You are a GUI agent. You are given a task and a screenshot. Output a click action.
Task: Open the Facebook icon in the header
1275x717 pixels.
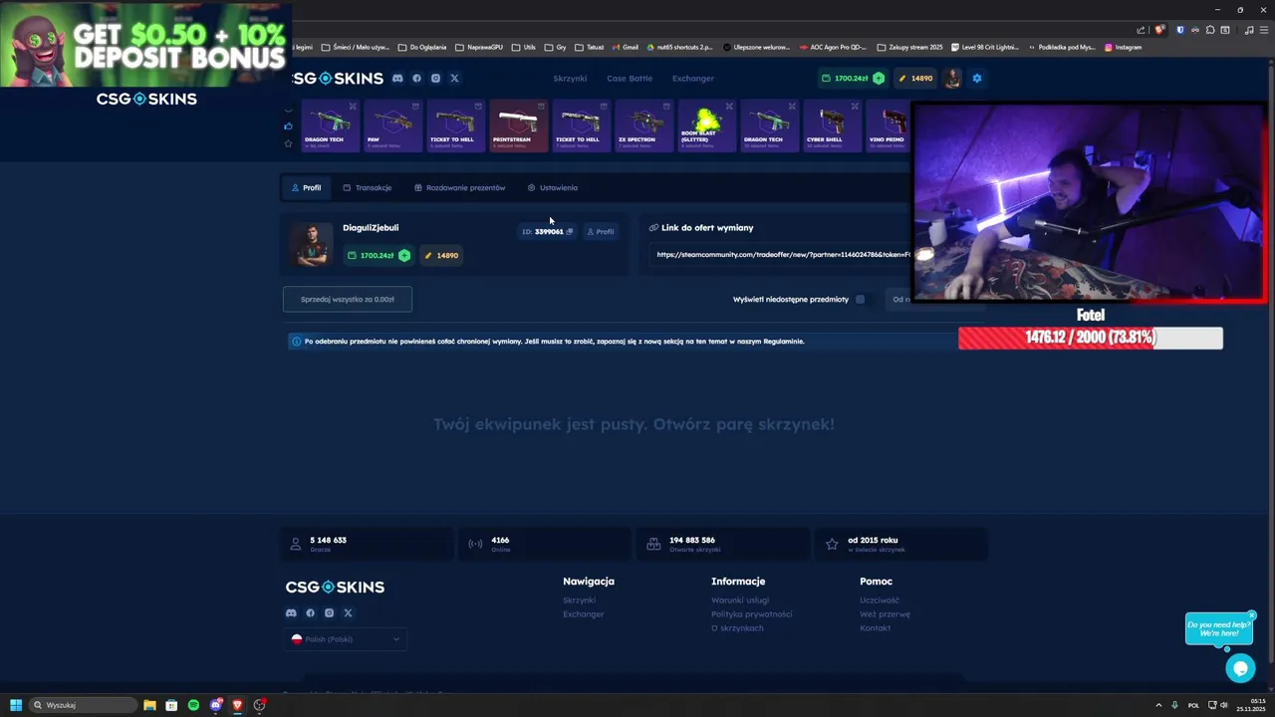tap(416, 78)
